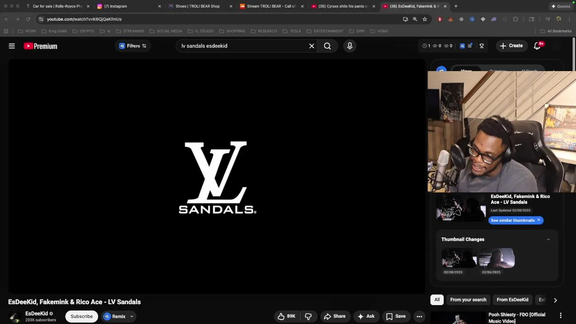Open the Chrome extensions puzzle icon
Screen dimensions: 576x324
(516, 19)
